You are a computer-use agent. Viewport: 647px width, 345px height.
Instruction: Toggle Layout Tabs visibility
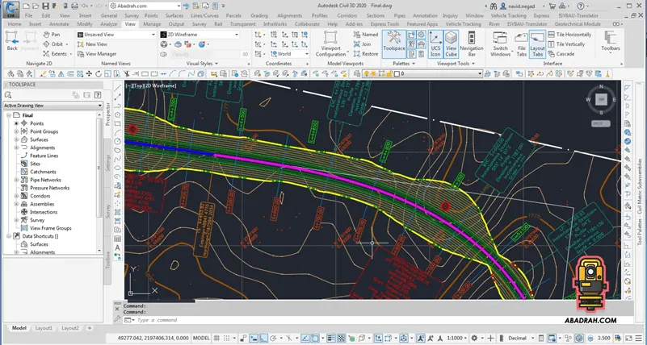pyautogui.click(x=538, y=46)
